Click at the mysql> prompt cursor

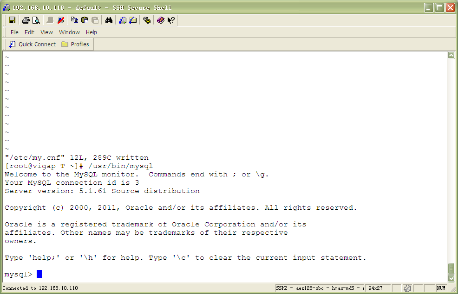coord(39,274)
